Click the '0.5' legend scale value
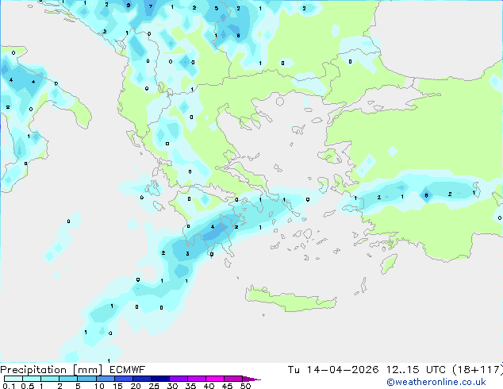The image size is (503, 389). (28, 386)
